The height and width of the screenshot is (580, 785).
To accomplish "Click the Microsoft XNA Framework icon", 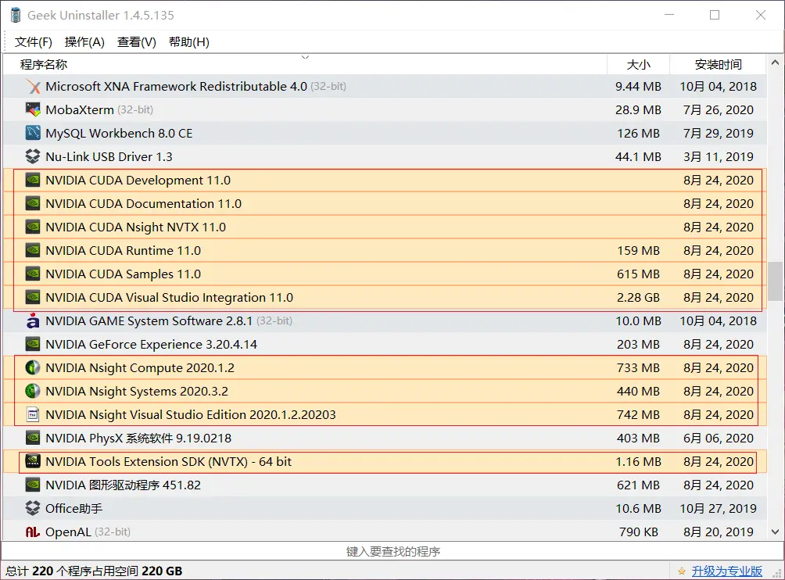I will 32,86.
